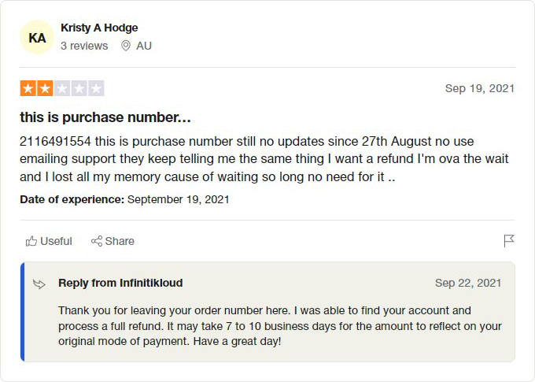Click the third gray rating star
This screenshot has width=535, height=382.
(62, 88)
